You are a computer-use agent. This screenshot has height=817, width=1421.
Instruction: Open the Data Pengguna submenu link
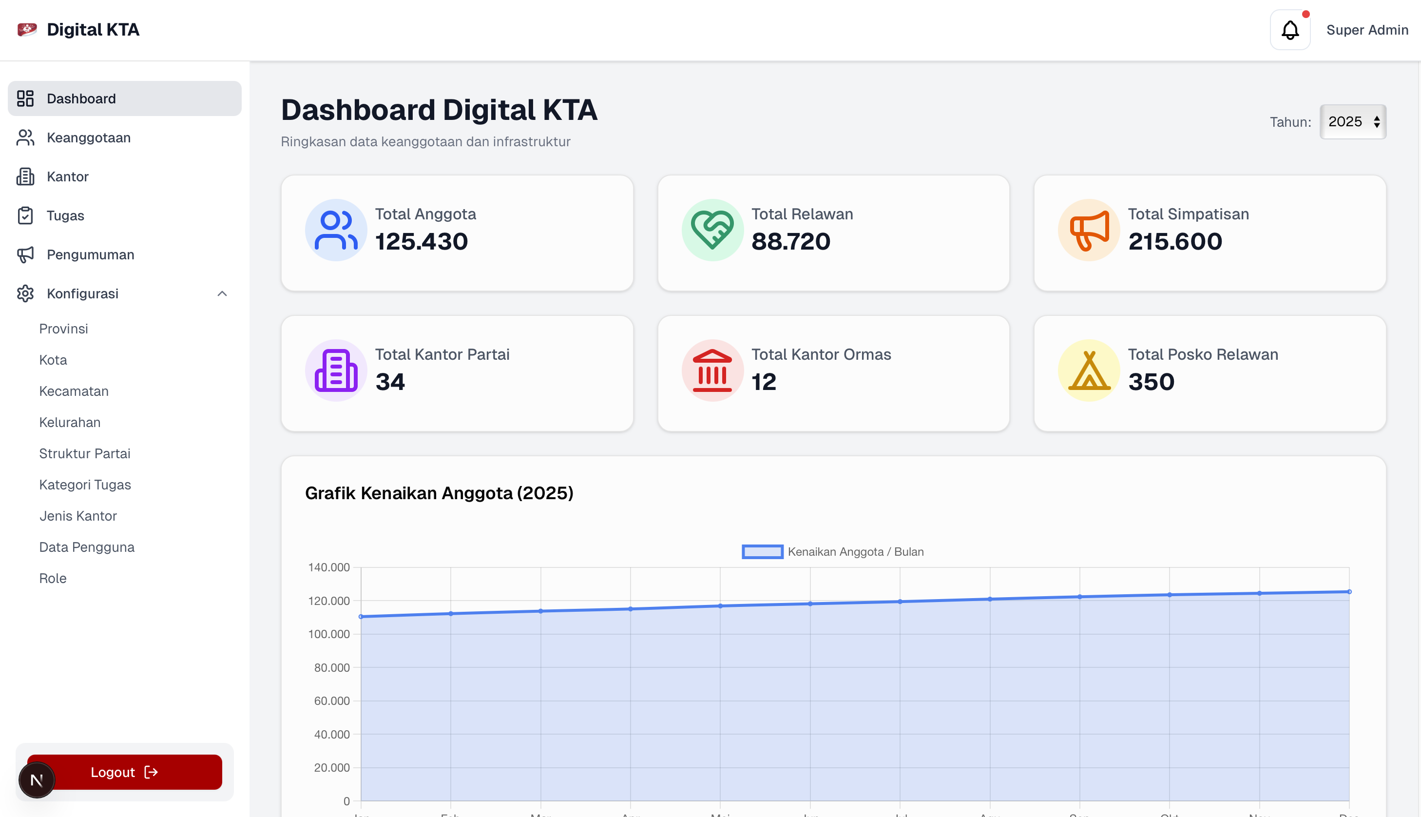87,547
